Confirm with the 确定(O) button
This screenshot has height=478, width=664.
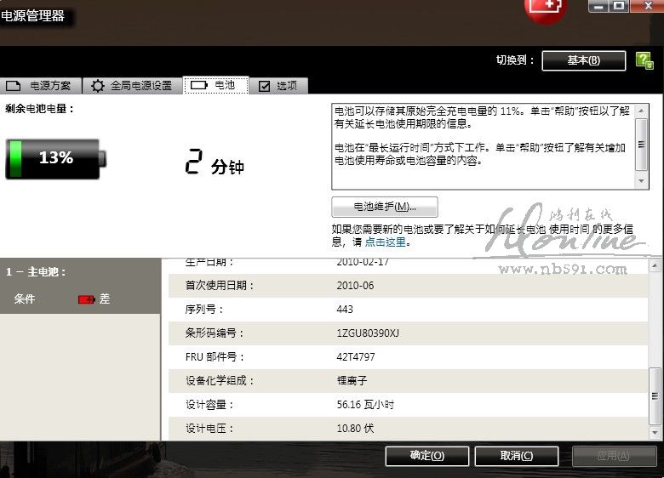[x=426, y=456]
